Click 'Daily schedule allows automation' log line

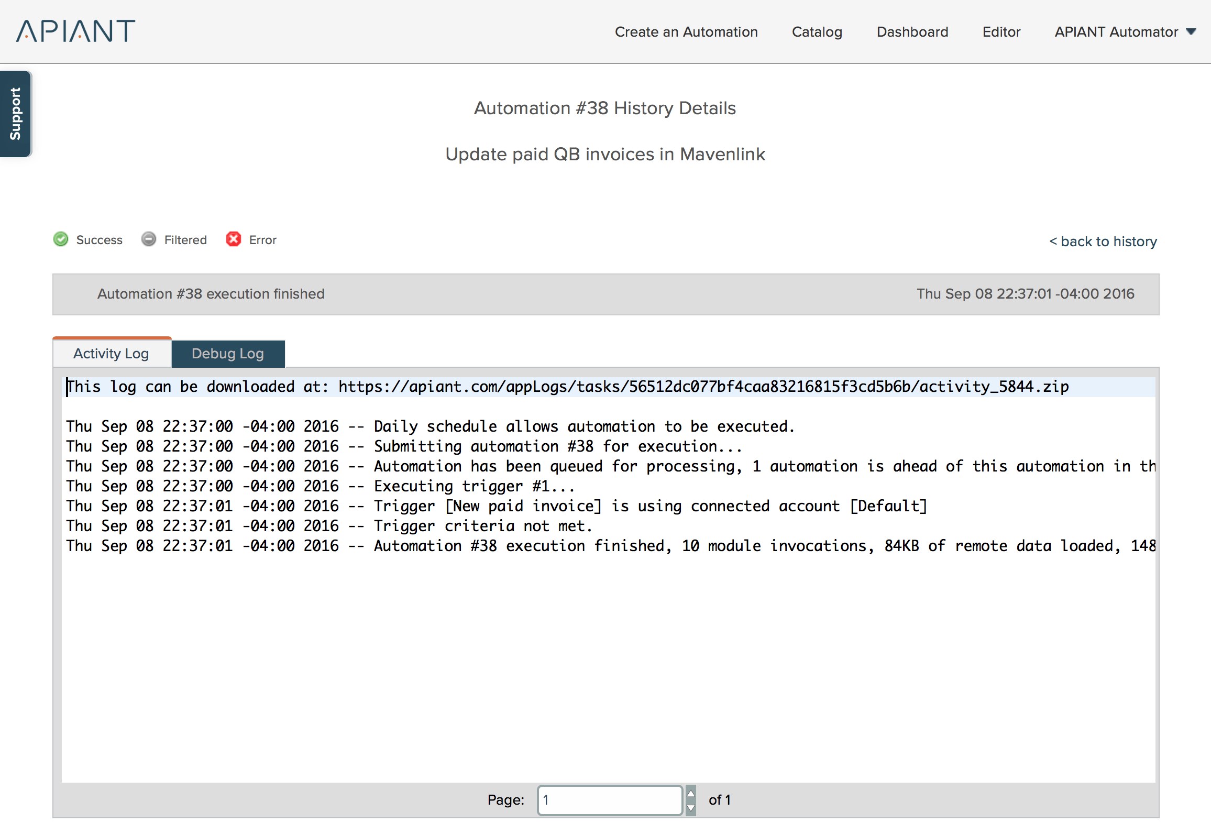click(431, 426)
